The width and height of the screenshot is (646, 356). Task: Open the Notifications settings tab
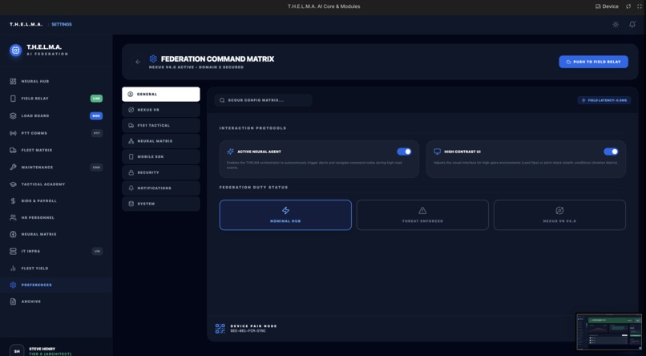(x=161, y=188)
